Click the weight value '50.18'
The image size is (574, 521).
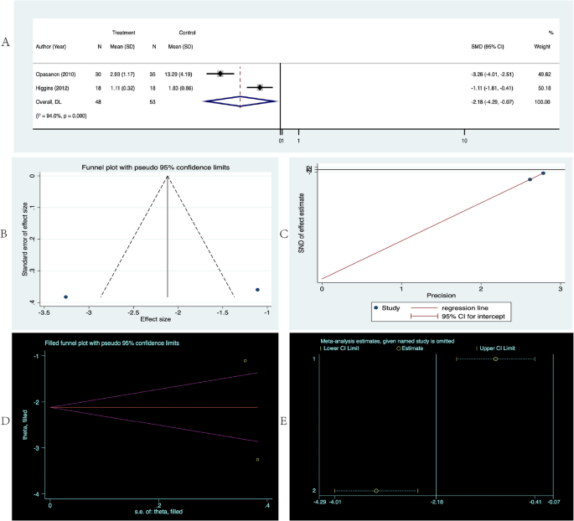point(545,88)
